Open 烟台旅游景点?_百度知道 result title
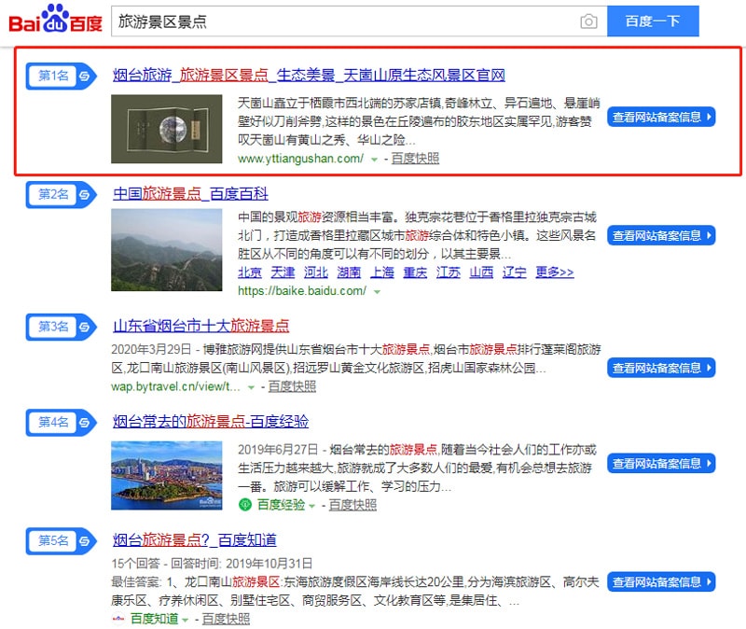Image resolution: width=746 pixels, height=629 pixels. coord(195,539)
